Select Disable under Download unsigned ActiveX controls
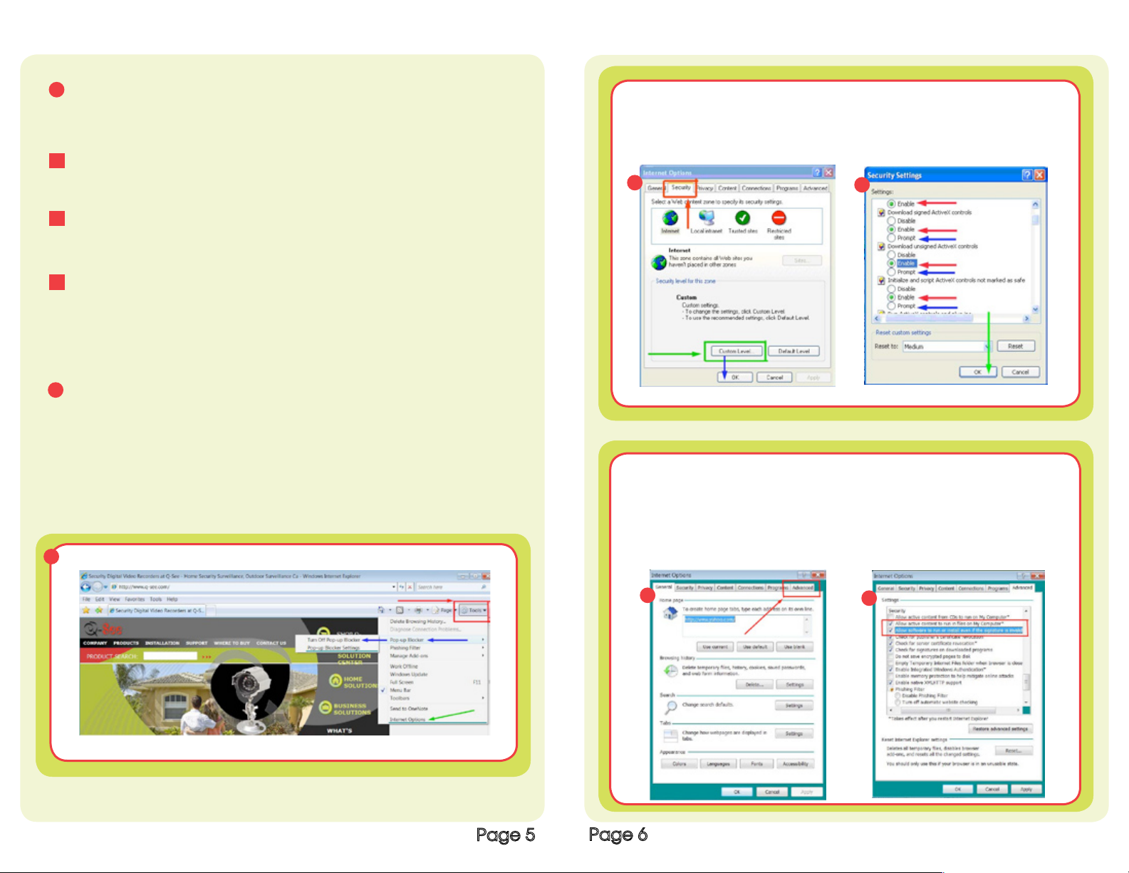Screen dimensions: 1129x873 pyautogui.click(x=891, y=255)
